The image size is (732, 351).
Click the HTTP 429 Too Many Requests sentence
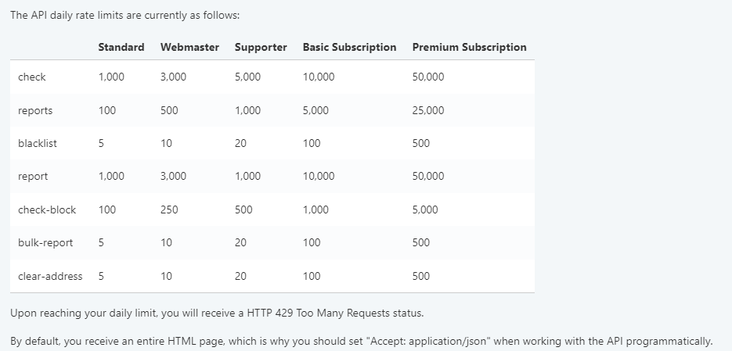217,313
